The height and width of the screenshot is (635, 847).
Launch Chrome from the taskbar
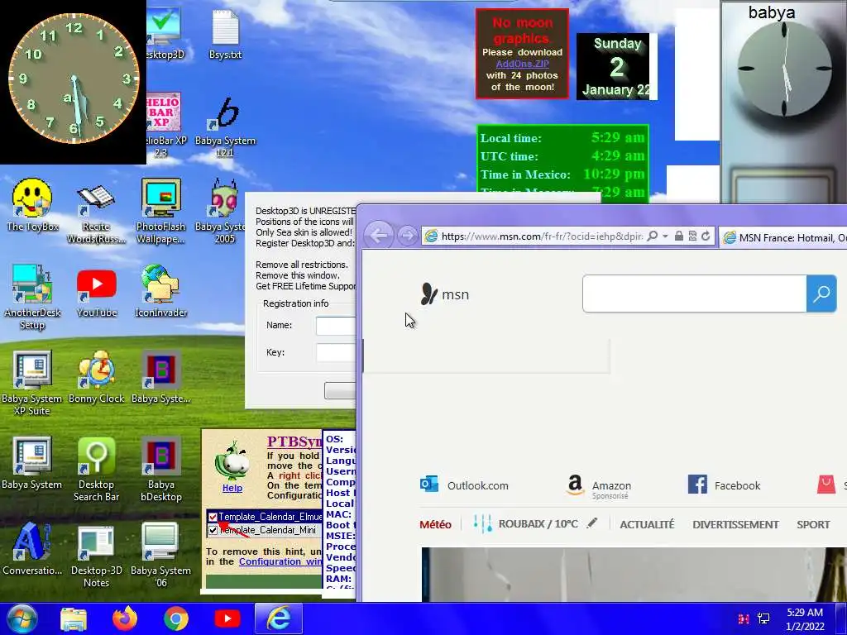click(176, 618)
